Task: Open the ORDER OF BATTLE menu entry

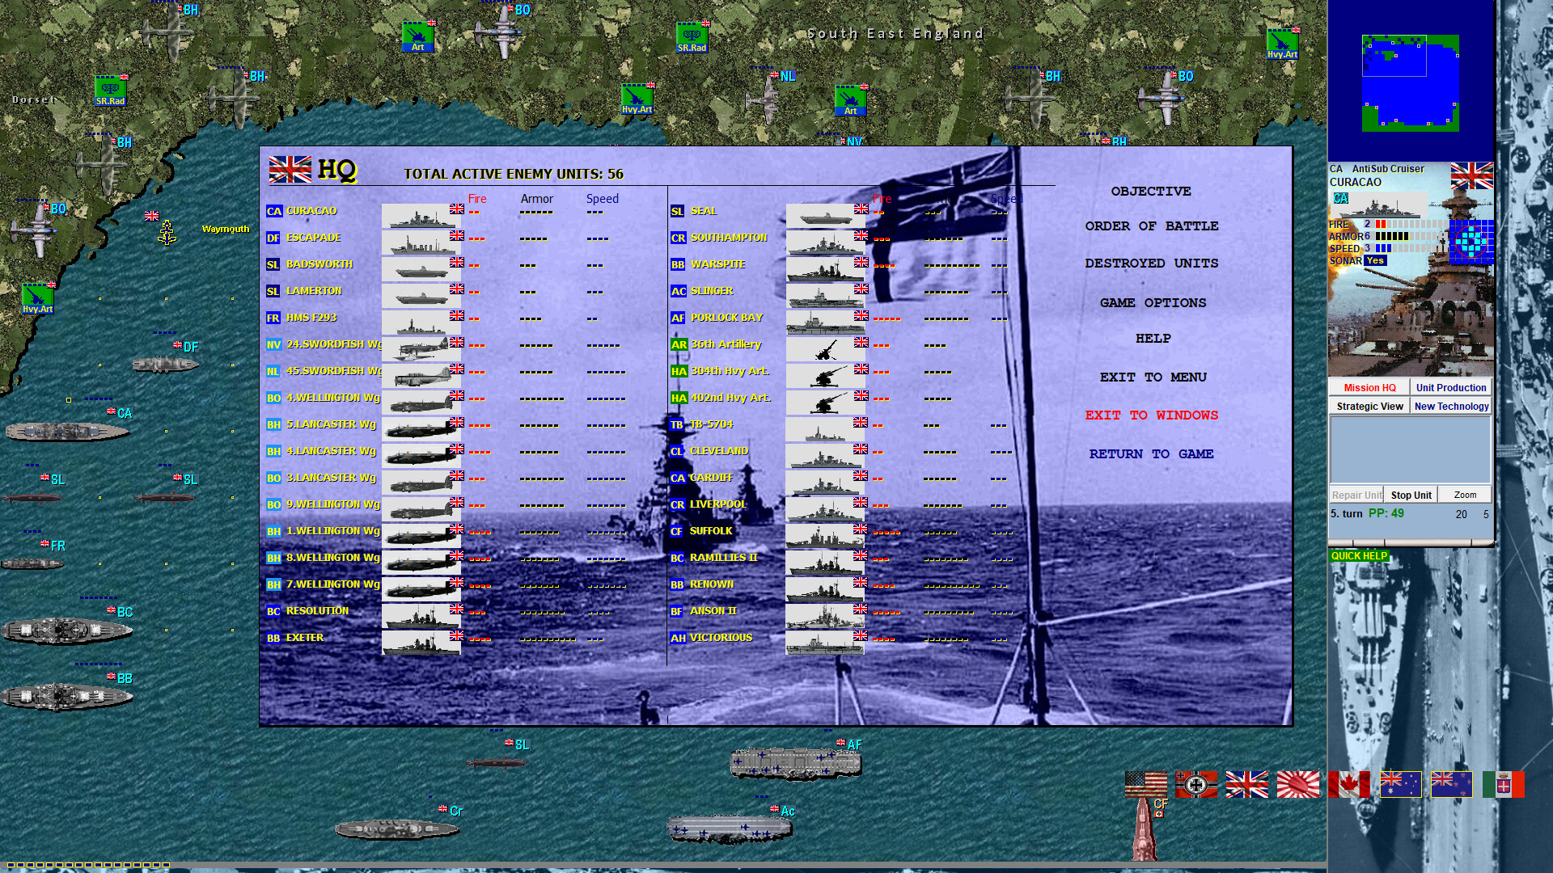Action: click(x=1151, y=226)
